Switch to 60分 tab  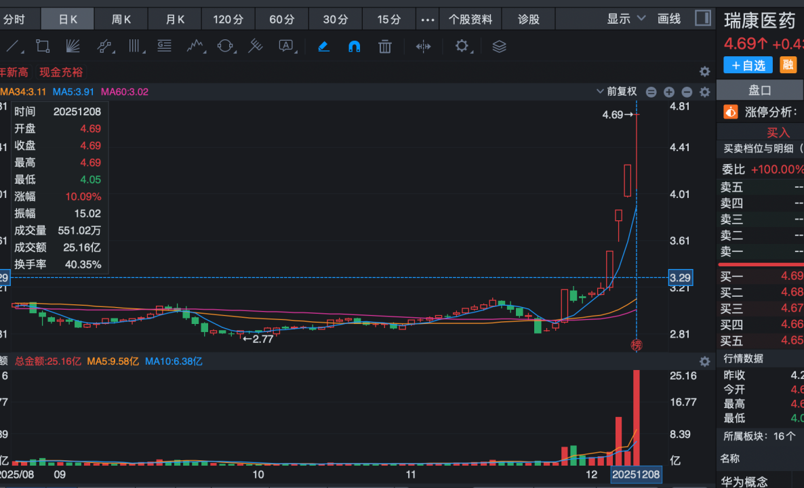coord(282,20)
